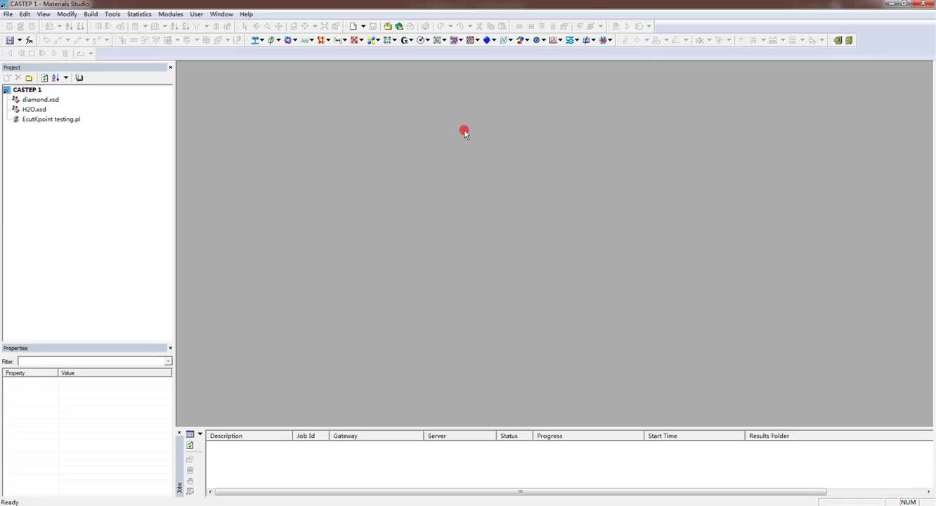Open dropdown arrow beside the G module icon

click(412, 40)
